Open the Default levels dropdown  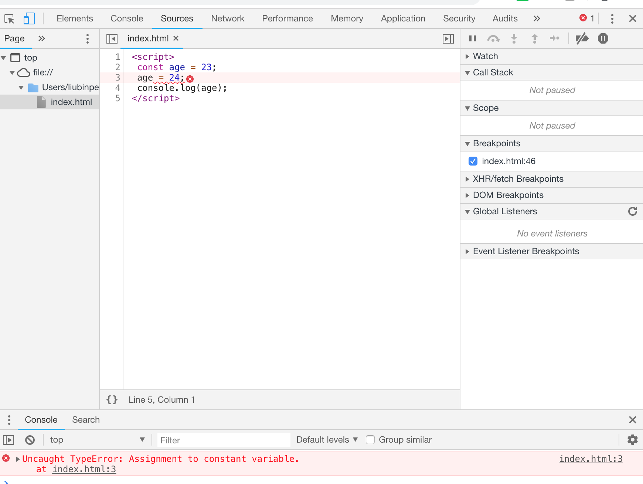click(327, 440)
